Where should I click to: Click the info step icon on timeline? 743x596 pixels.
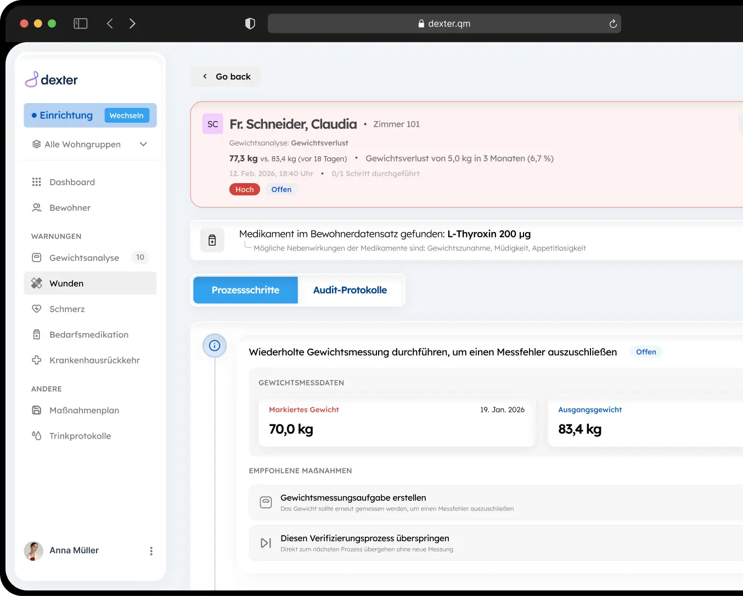tap(215, 345)
